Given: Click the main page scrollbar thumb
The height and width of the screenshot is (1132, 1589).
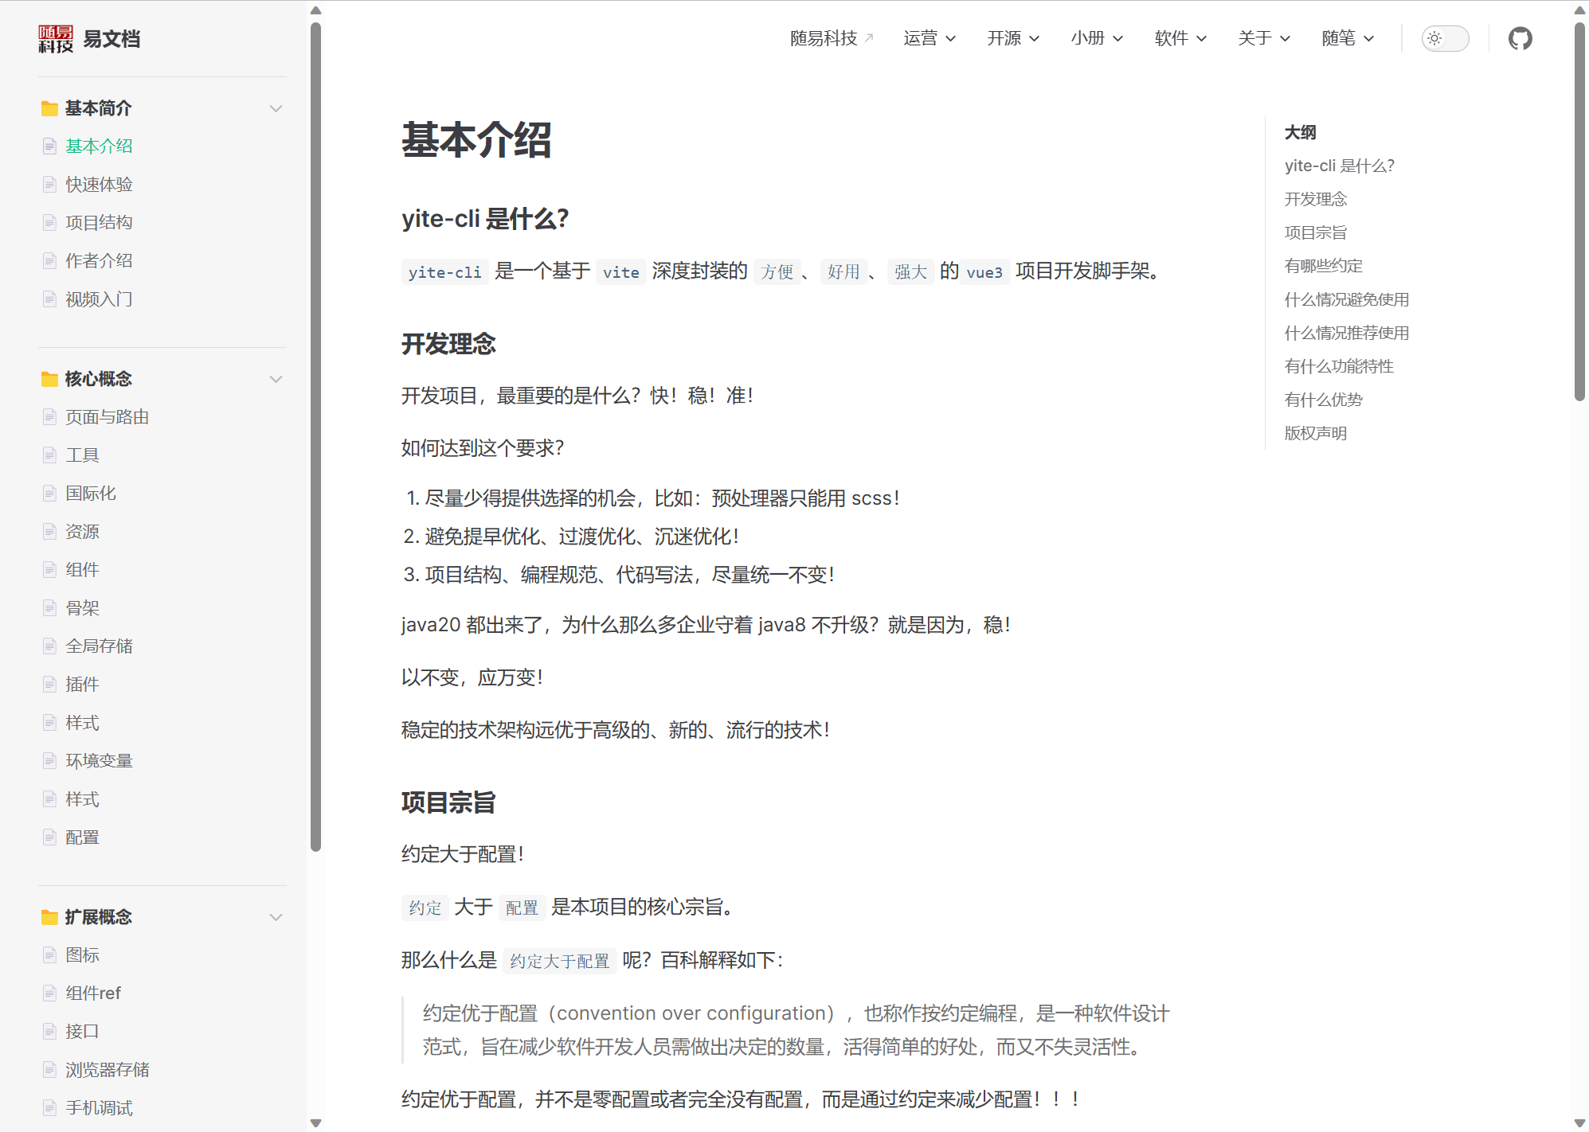Looking at the screenshot, I should [x=1580, y=211].
